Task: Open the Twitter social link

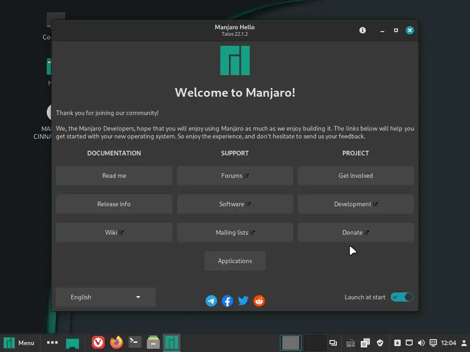Action: click(x=243, y=301)
